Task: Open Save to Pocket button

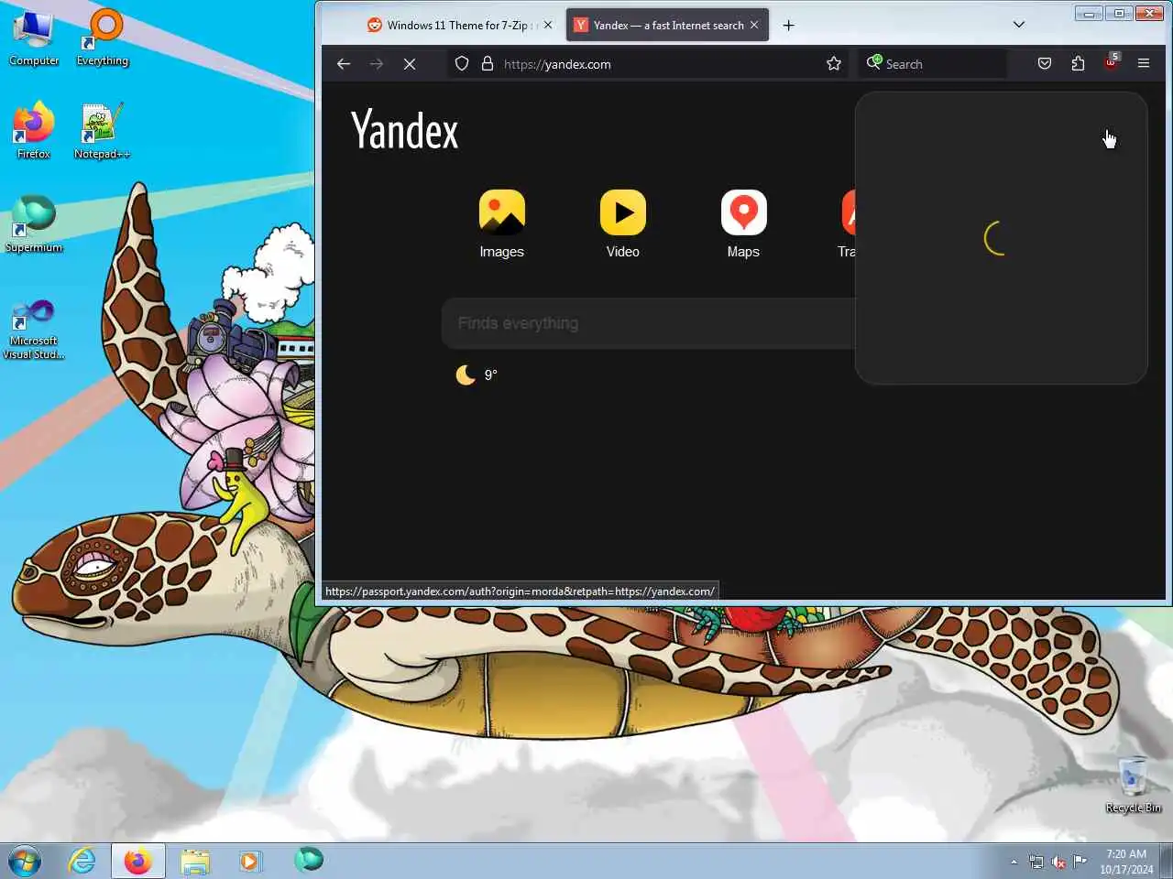Action: point(1045,64)
